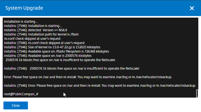Image resolution: width=201 pixels, height=112 pixels.
Task: Click the installns-prefixed 'ns.conf check skipped' line
Action: point(44,43)
